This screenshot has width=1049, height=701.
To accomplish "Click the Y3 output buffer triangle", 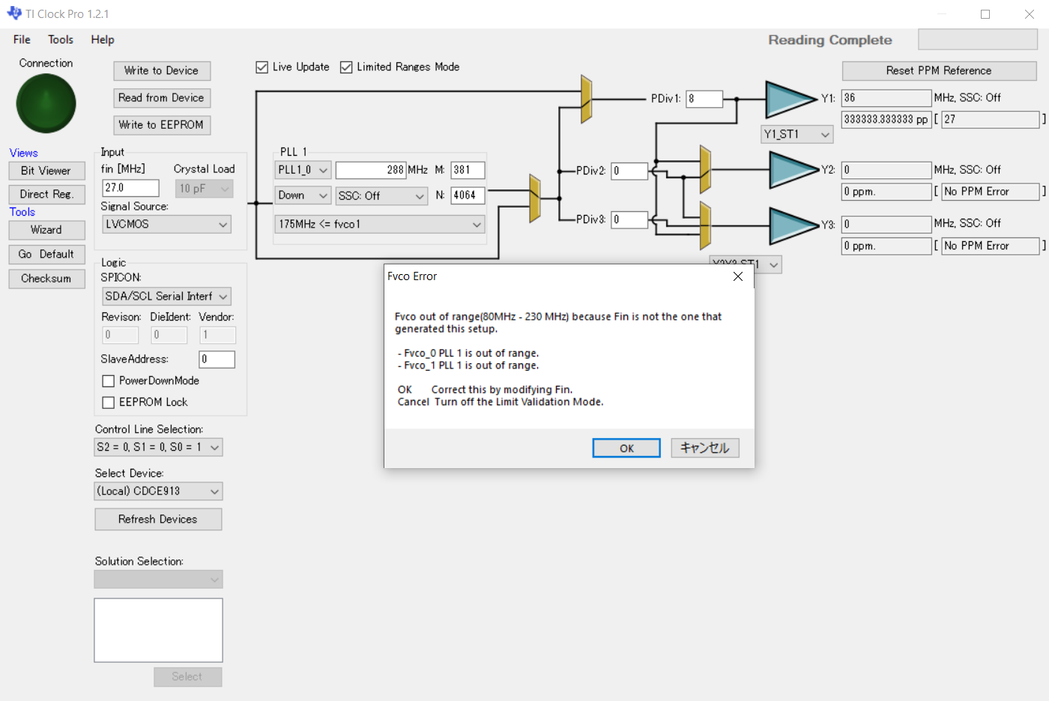I will click(794, 225).
